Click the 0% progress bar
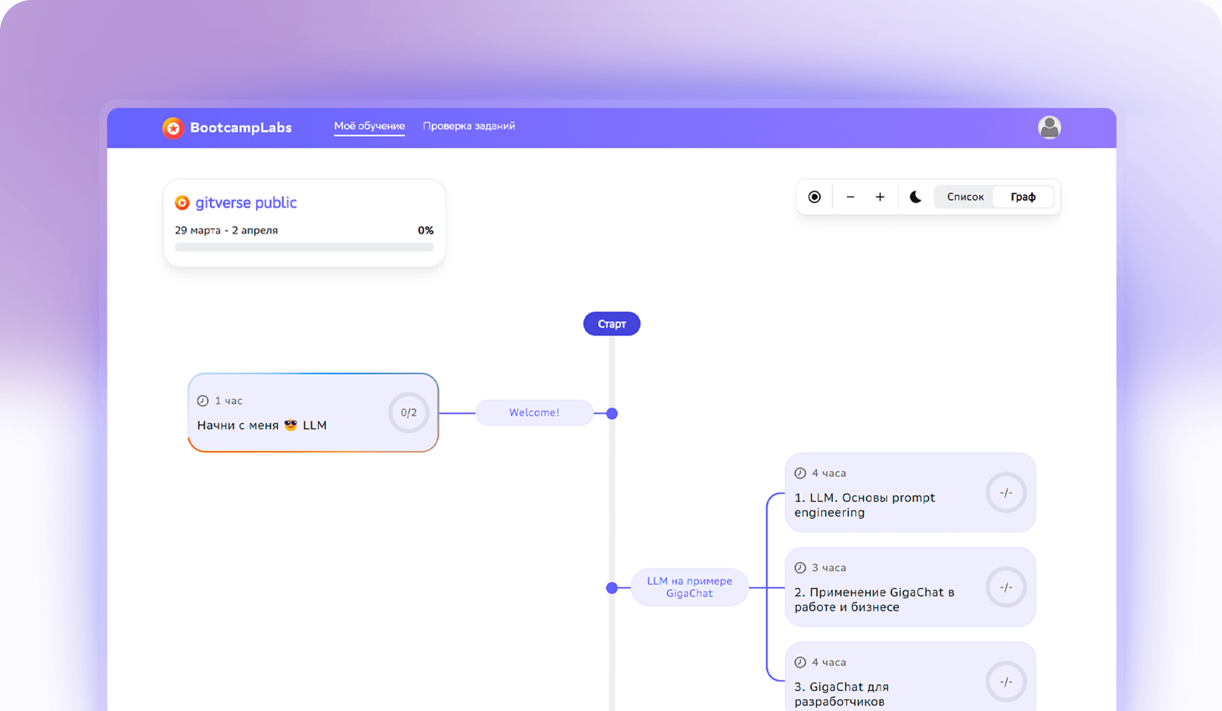 [304, 247]
